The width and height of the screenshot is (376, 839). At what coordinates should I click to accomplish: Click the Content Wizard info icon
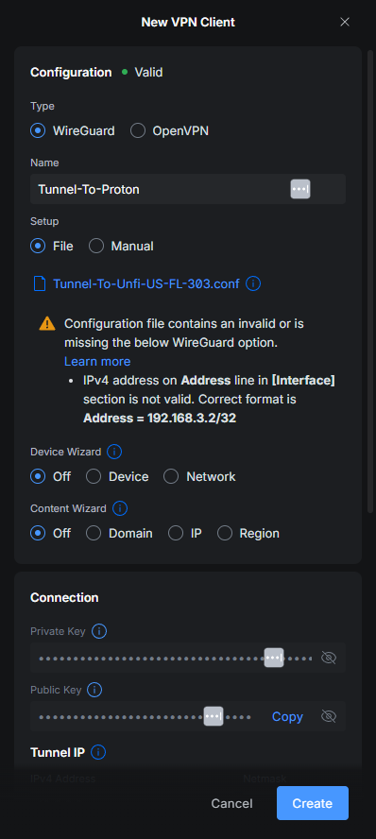pyautogui.click(x=120, y=508)
